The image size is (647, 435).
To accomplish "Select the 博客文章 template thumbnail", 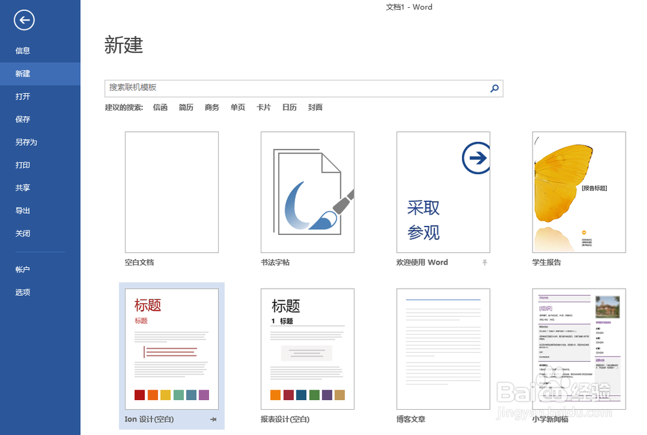I will click(443, 349).
